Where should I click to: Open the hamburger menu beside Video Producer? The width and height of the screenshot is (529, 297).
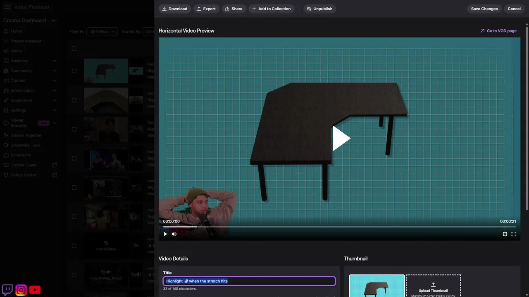pos(7,7)
